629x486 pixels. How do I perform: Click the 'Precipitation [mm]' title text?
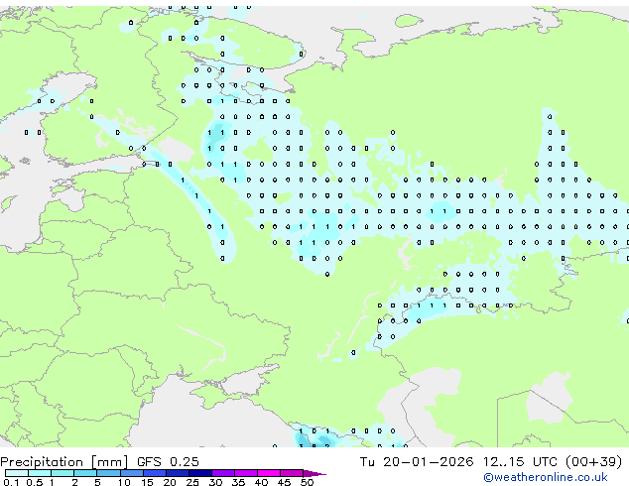click(64, 462)
